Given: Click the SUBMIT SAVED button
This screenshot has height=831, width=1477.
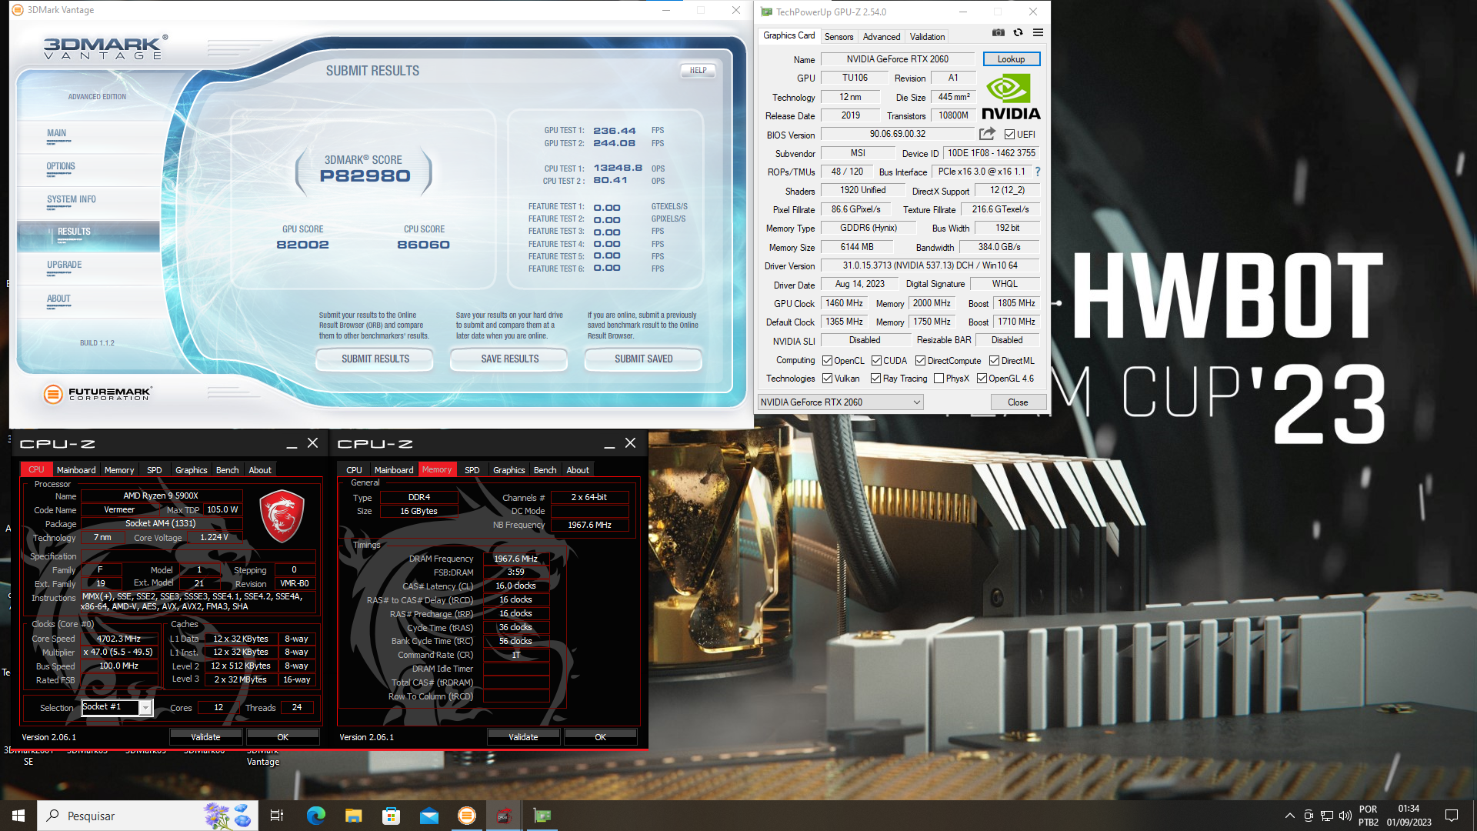Looking at the screenshot, I should (x=643, y=359).
